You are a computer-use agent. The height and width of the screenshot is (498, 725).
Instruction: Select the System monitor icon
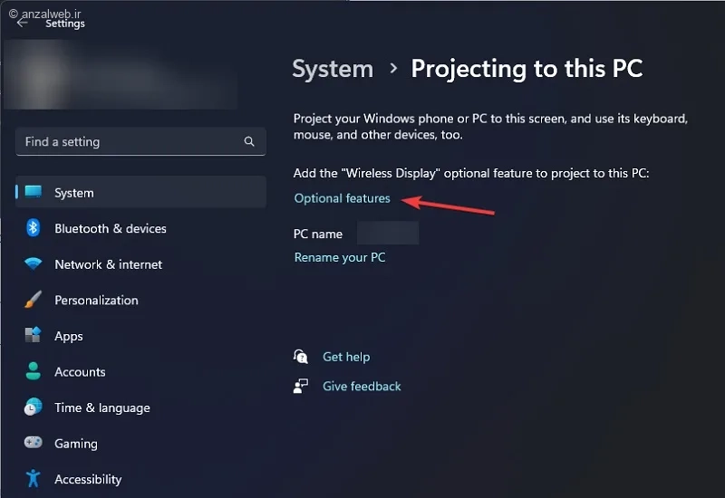tap(34, 192)
